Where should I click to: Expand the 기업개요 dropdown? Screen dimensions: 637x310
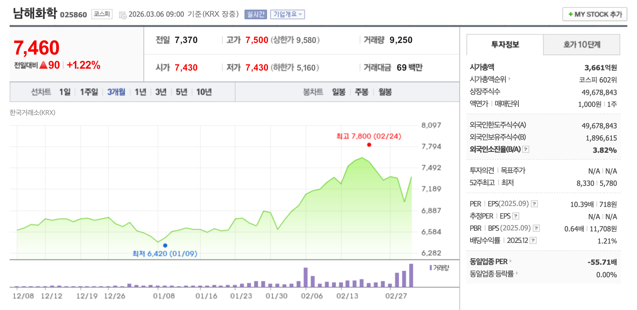287,14
